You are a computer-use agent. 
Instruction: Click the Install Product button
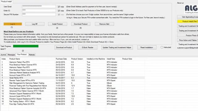(57, 24)
